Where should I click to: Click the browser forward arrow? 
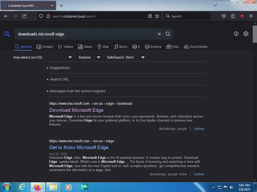point(15,16)
